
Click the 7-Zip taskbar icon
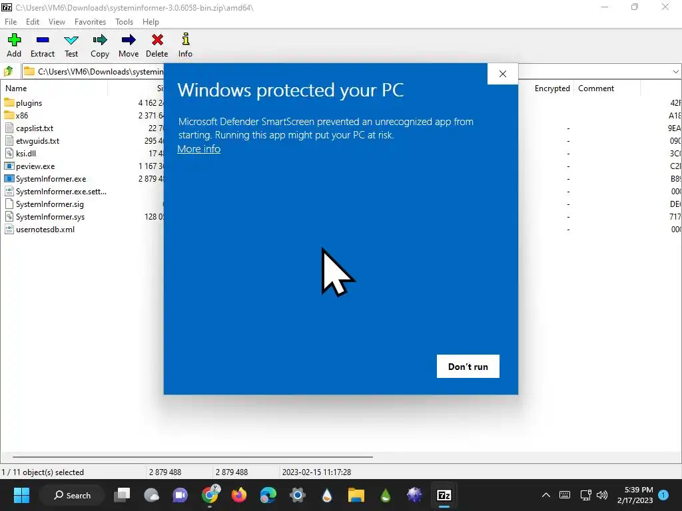444,495
